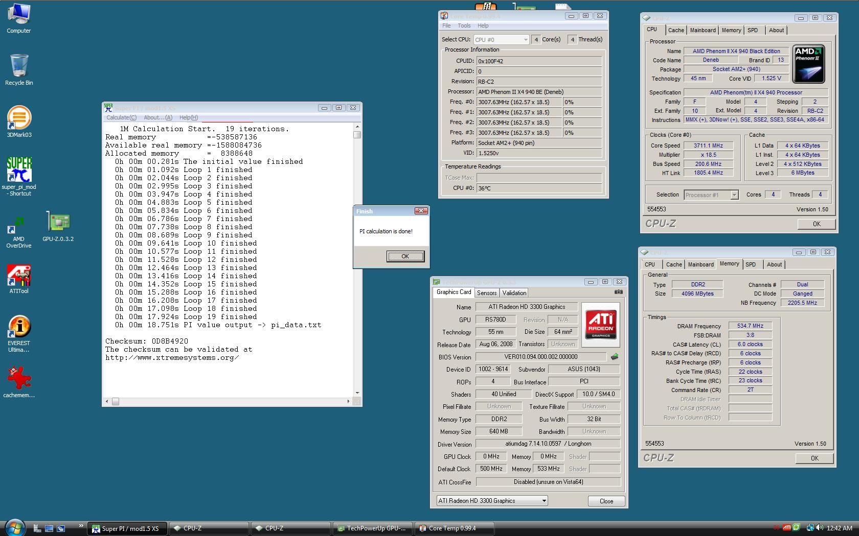Screen dimensions: 859x536
Task: Switch to the Validation tab in GPU-Z
Action: 514,293
